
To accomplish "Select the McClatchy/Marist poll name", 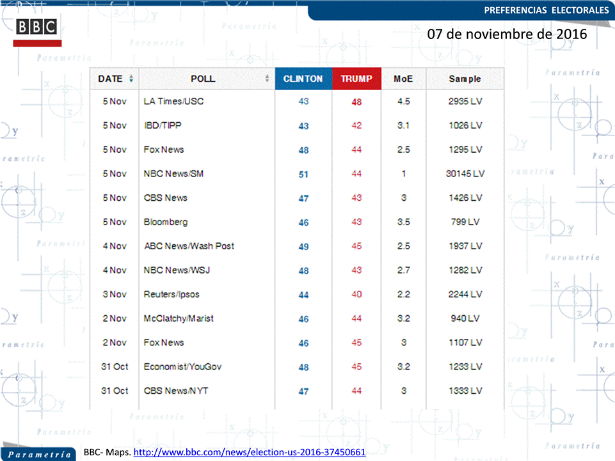I will click(179, 318).
